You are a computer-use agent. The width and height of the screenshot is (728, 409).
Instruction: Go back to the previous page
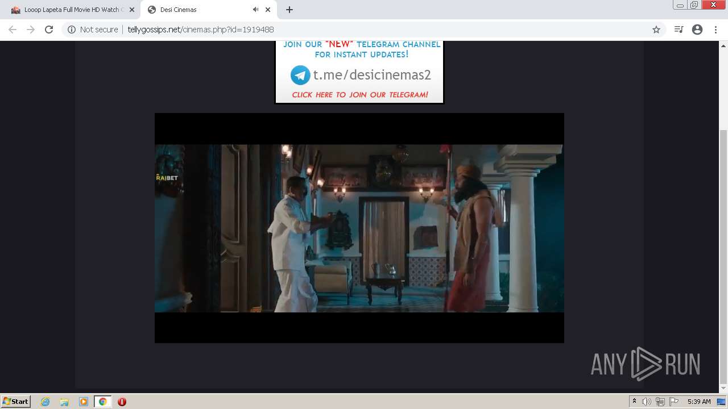click(x=13, y=30)
